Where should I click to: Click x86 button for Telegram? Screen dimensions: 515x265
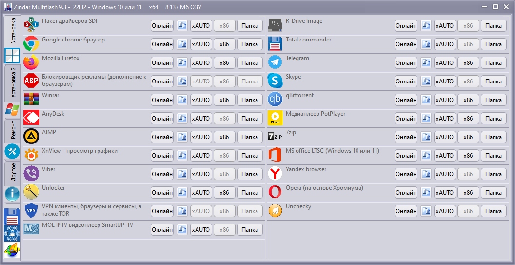click(468, 62)
